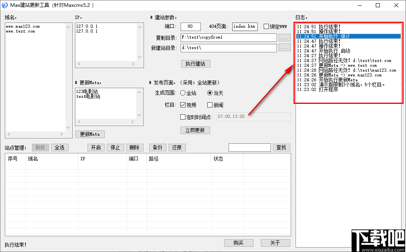Click 停止 in the site management row
The width and height of the screenshot is (406, 252).
(115, 147)
